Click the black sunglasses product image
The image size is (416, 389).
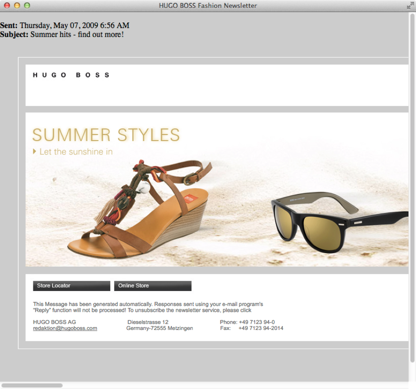coord(339,222)
